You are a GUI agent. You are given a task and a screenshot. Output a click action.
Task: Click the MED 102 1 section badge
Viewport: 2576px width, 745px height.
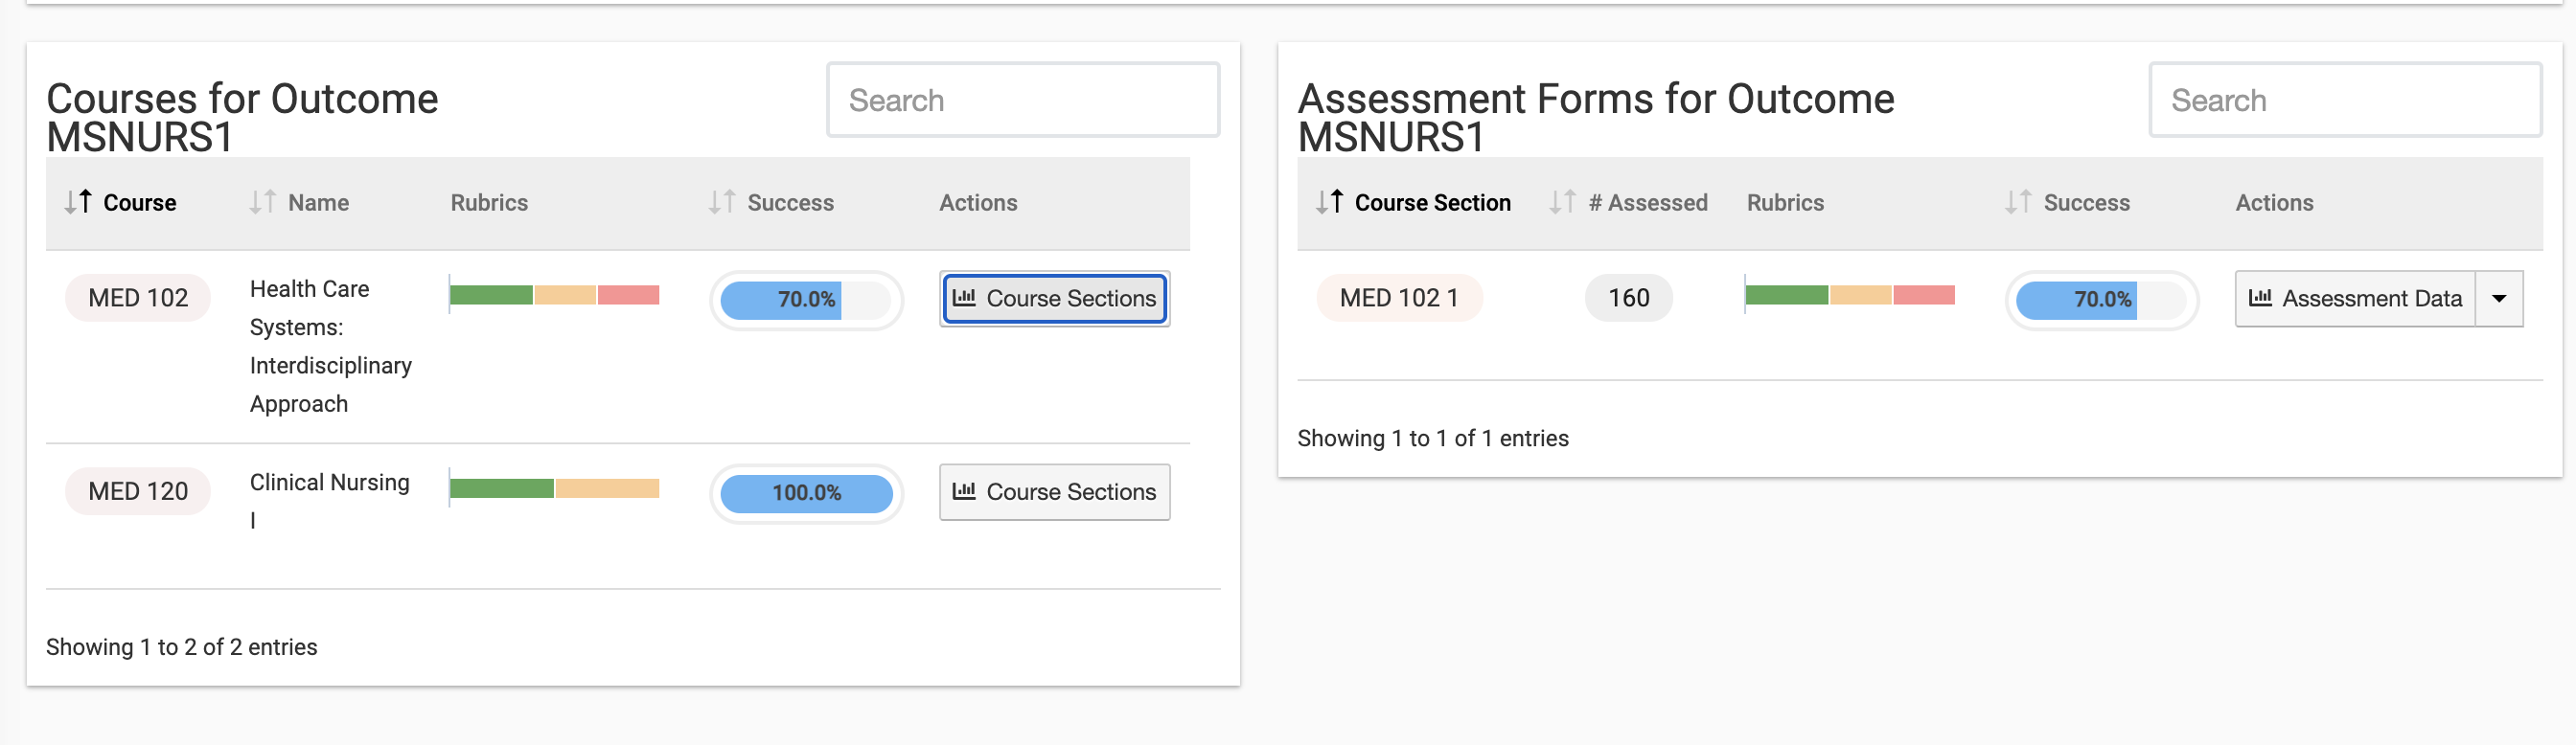click(1398, 299)
